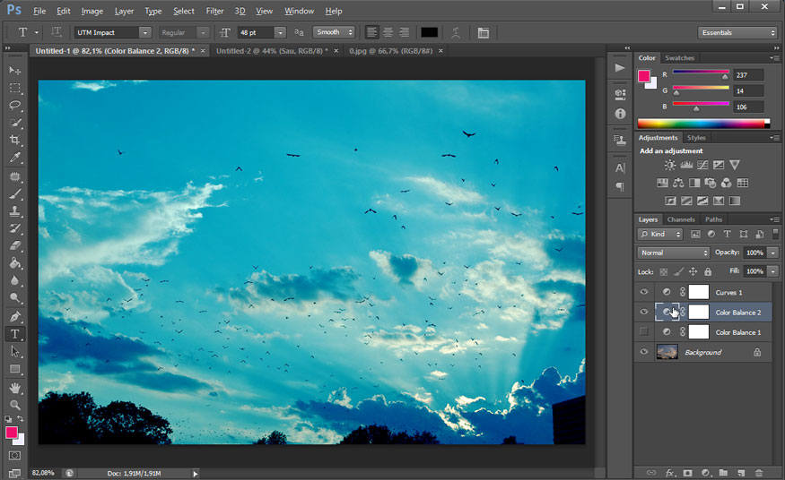Open the Normal blend mode dropdown
The height and width of the screenshot is (480, 785).
pos(674,253)
